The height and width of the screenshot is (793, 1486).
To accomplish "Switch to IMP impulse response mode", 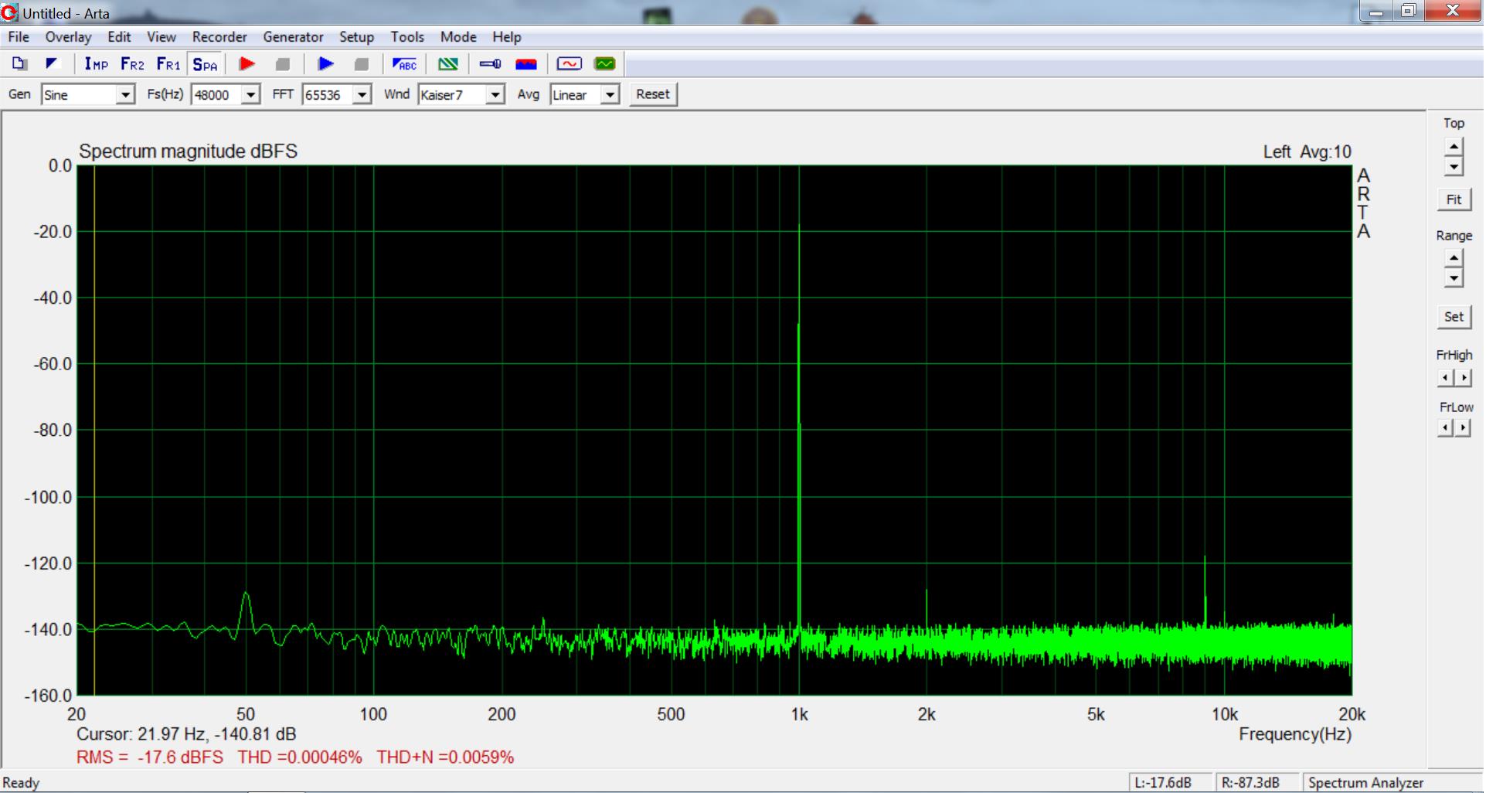I will pyautogui.click(x=96, y=64).
